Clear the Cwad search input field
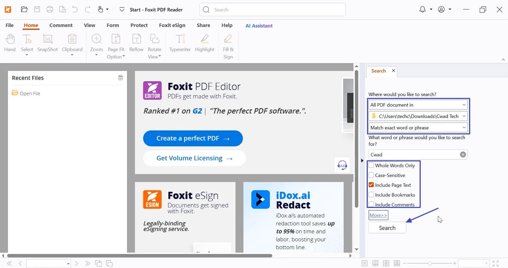This screenshot has width=508, height=268. coord(463,154)
